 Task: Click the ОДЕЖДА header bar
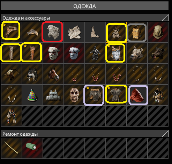coord(85,6)
